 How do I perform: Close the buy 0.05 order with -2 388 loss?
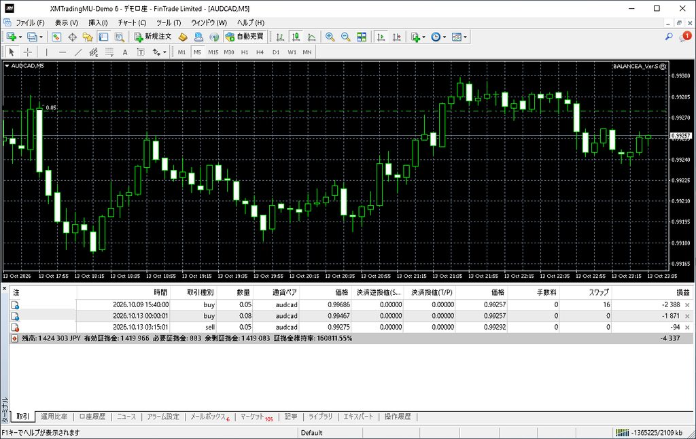(687, 305)
